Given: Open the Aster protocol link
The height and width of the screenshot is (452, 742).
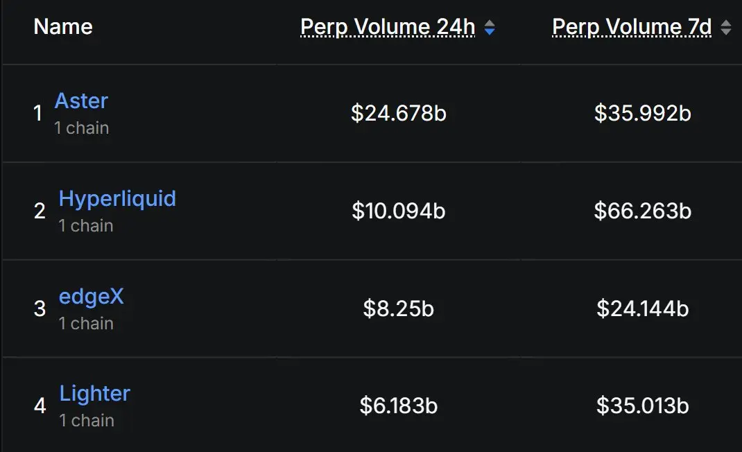Looking at the screenshot, I should [81, 101].
